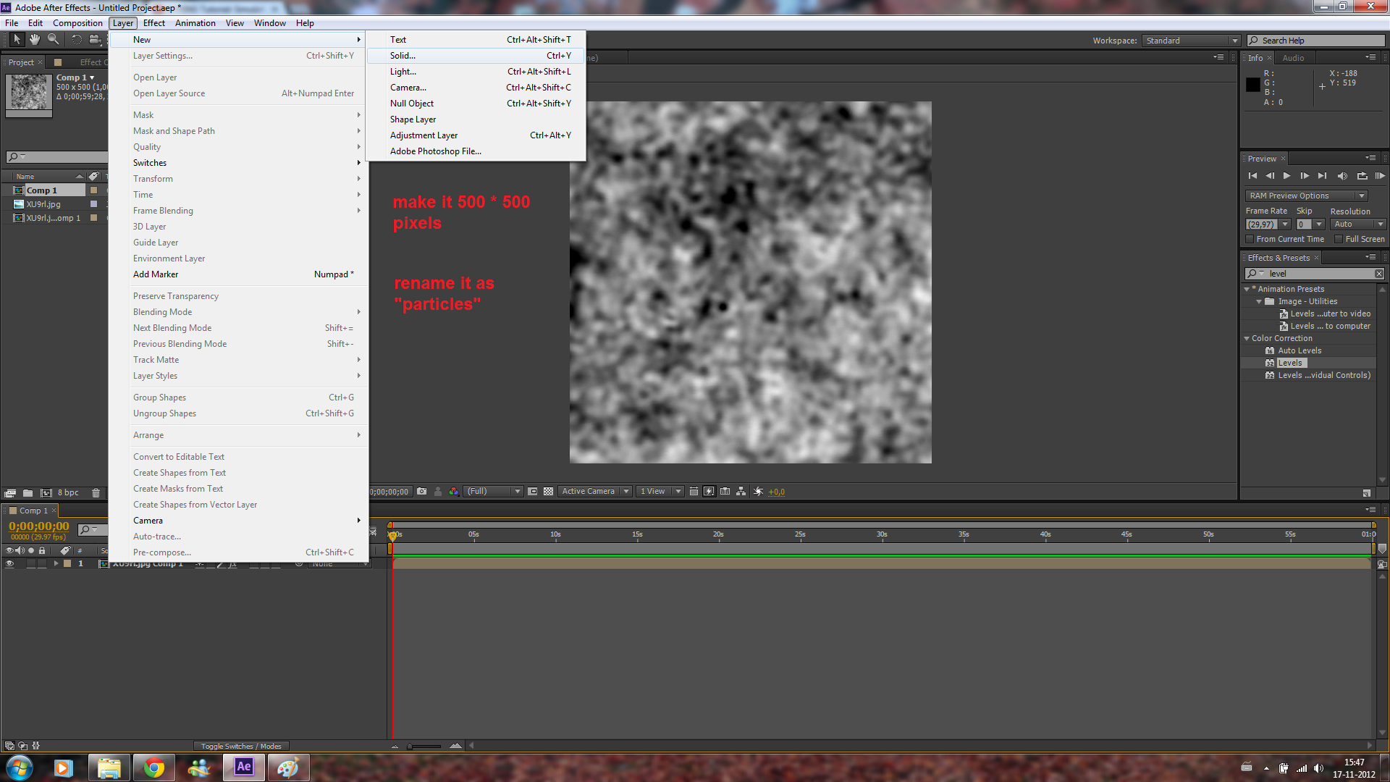Open Skip frames dropdown
This screenshot has height=782, width=1390.
pos(1319,224)
